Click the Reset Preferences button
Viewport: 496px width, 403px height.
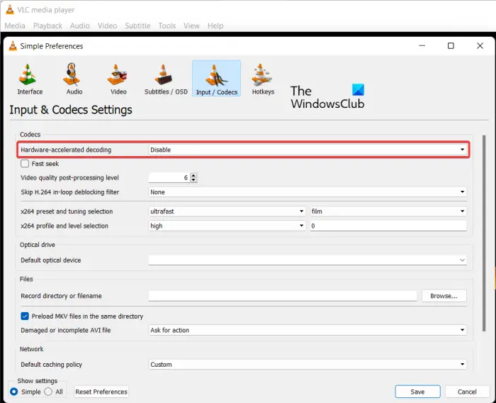(101, 392)
